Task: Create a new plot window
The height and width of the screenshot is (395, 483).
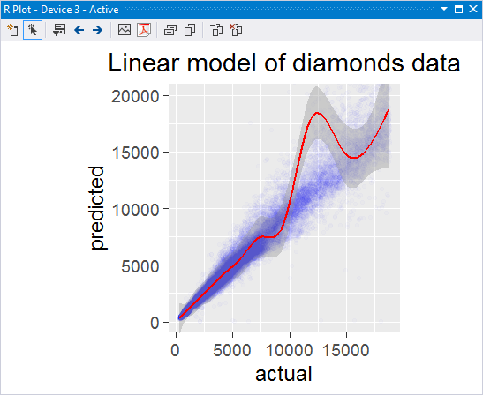Action: [x=12, y=30]
